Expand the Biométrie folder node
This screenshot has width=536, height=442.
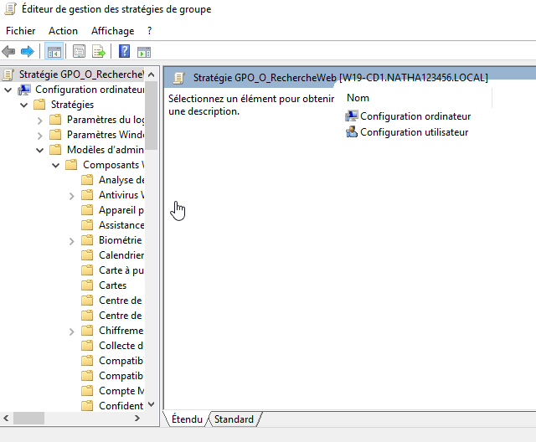pos(71,241)
